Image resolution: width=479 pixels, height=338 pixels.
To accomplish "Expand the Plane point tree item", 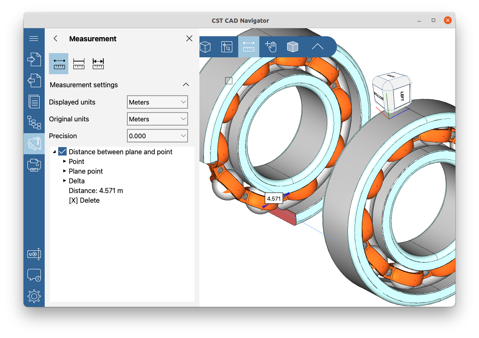I will (x=65, y=171).
